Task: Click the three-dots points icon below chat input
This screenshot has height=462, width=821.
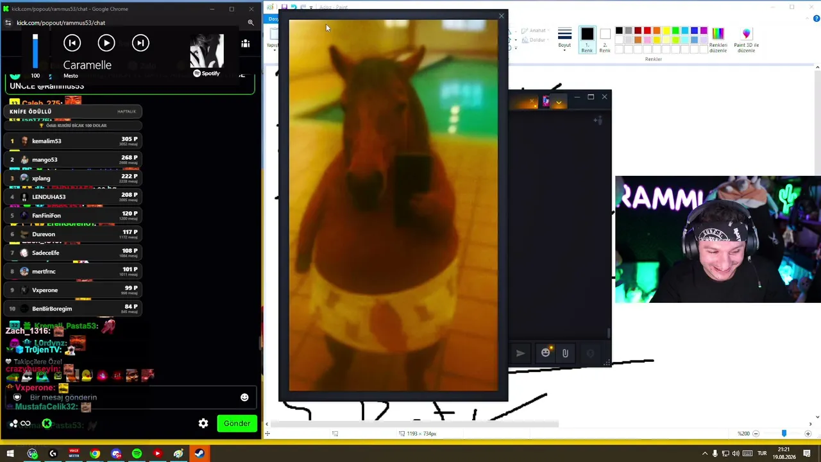Action: pos(13,424)
